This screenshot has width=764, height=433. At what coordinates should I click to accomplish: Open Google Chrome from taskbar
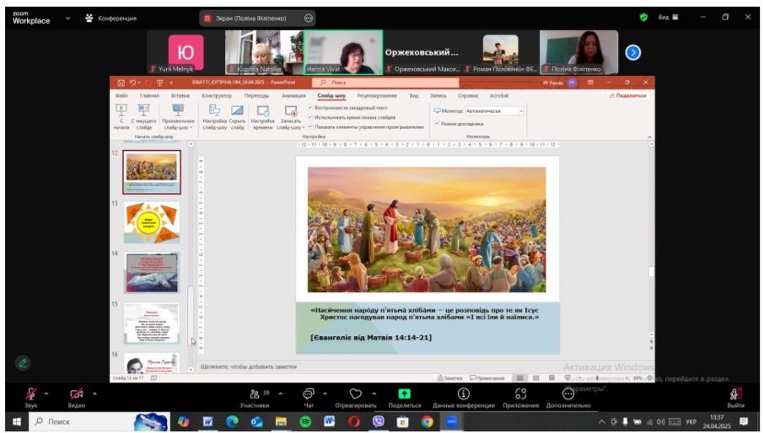pyautogui.click(x=428, y=422)
